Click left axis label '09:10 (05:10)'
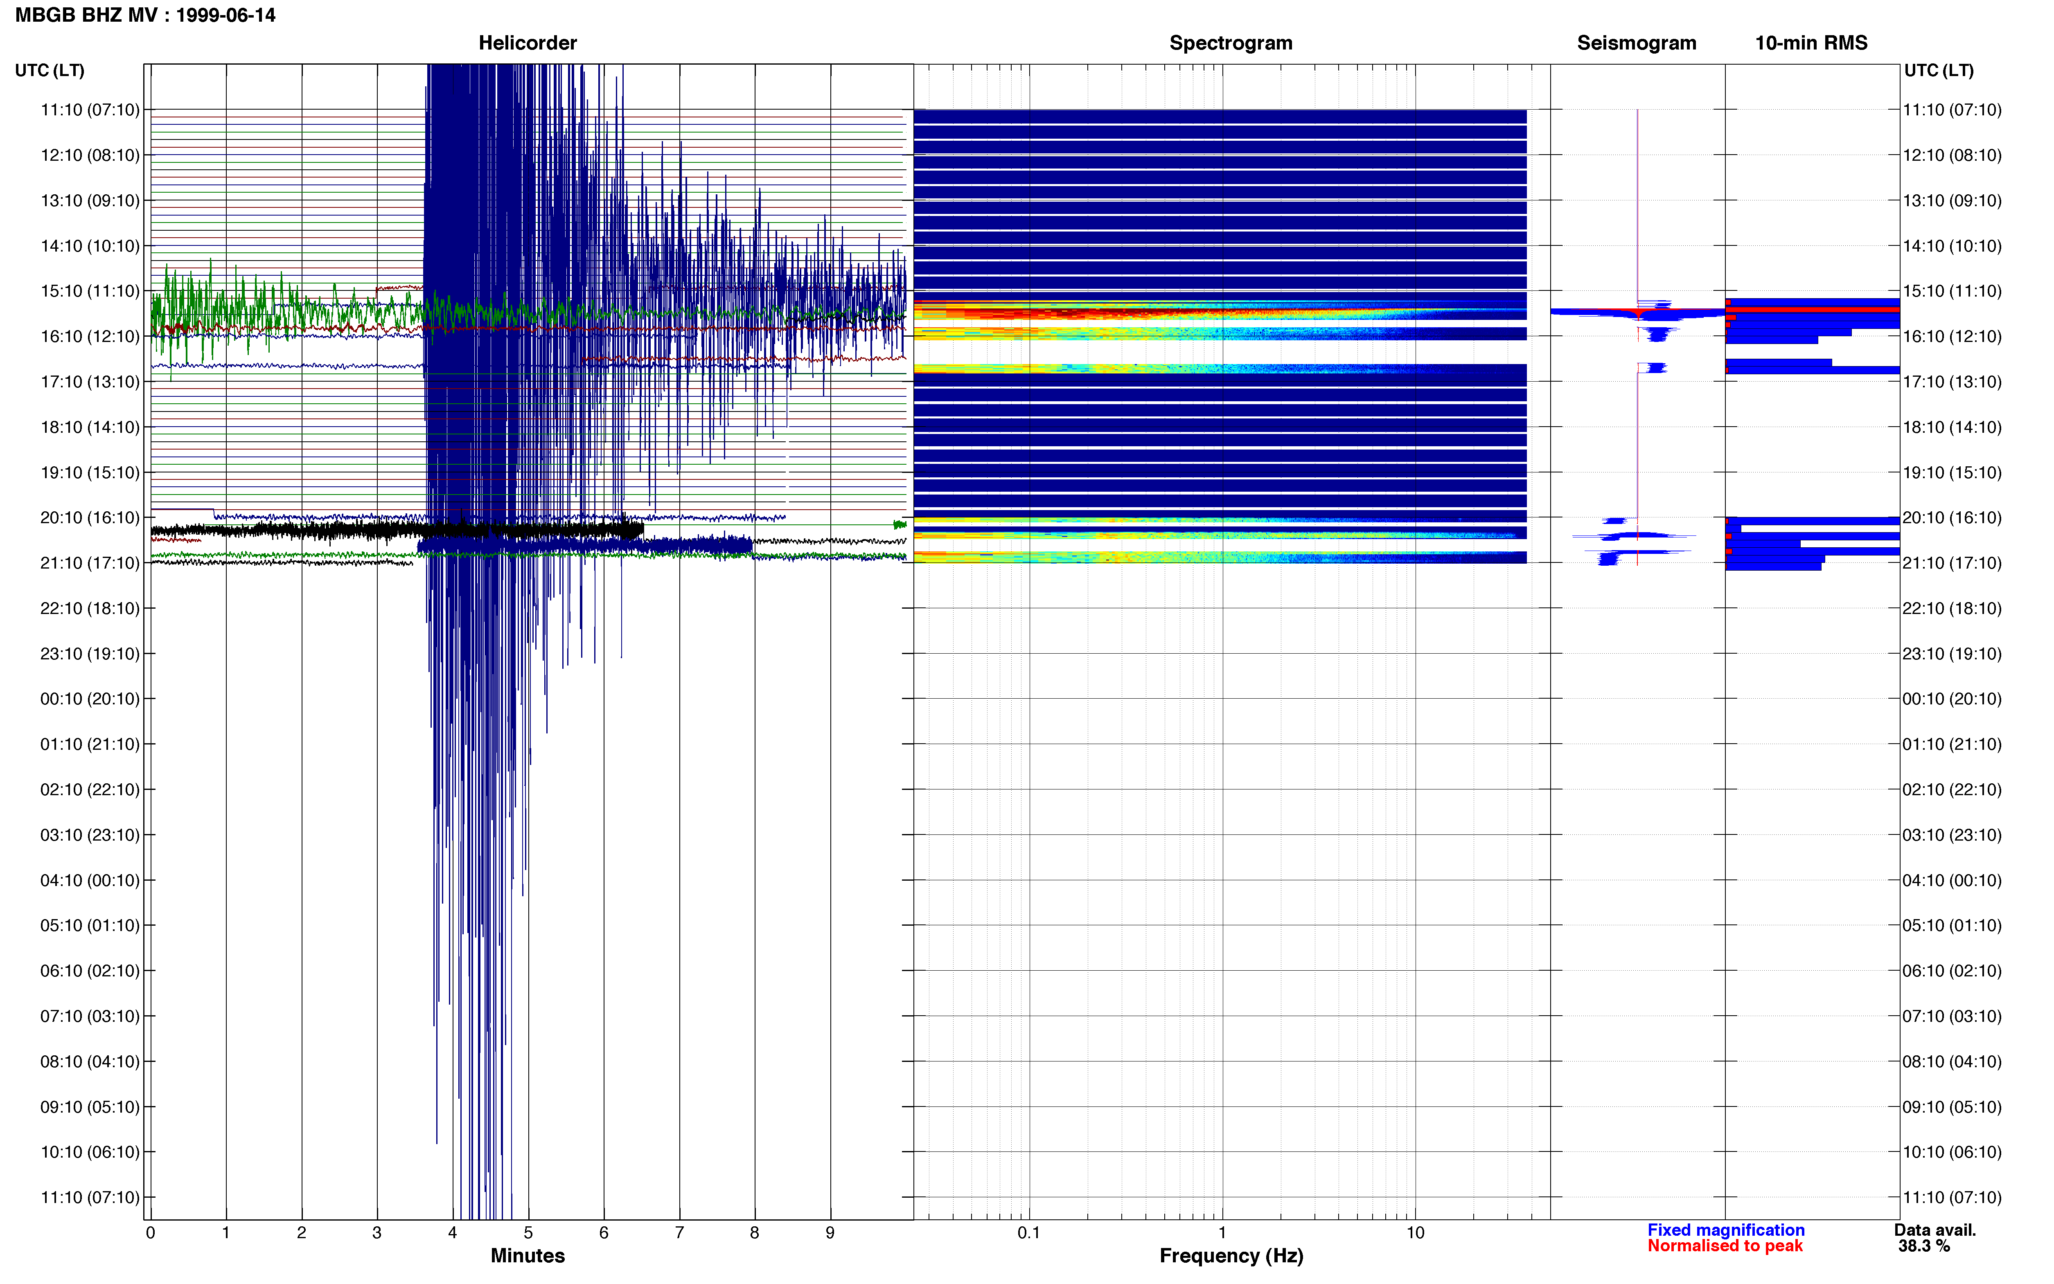Image resolution: width=2054 pixels, height=1284 pixels. (x=90, y=1107)
